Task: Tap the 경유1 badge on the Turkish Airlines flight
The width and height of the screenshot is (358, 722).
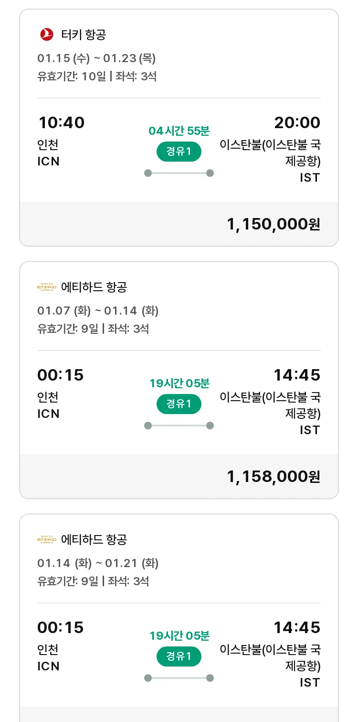Action: point(179,152)
